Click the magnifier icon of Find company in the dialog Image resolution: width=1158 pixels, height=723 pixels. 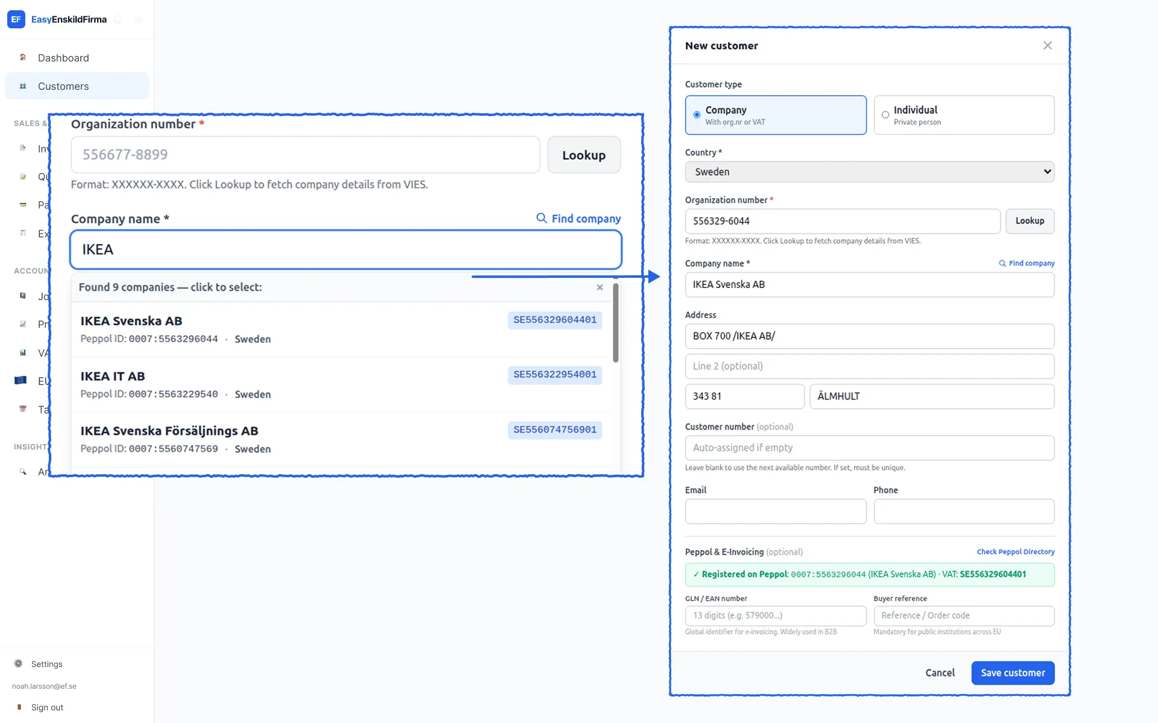1002,263
